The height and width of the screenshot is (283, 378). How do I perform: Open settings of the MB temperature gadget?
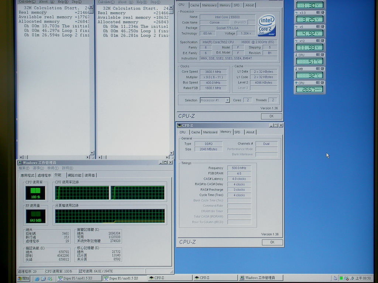[318, 69]
